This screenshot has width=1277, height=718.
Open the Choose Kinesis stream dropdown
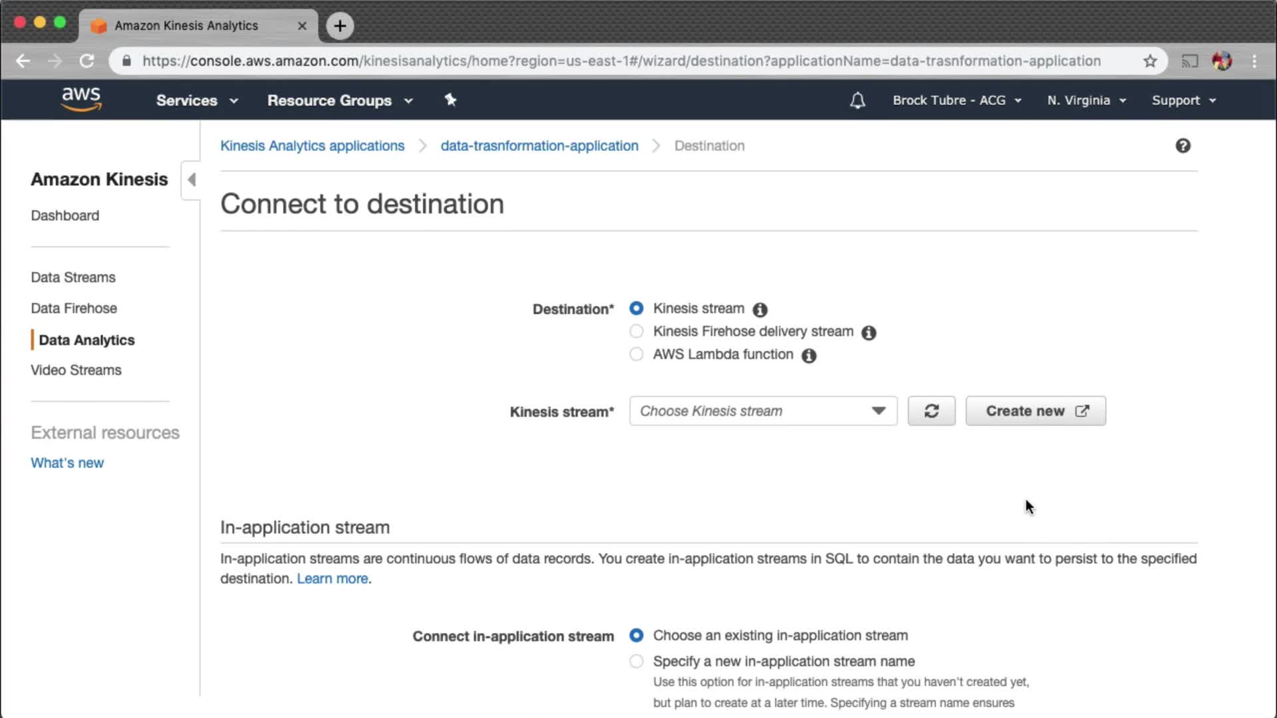[763, 411]
